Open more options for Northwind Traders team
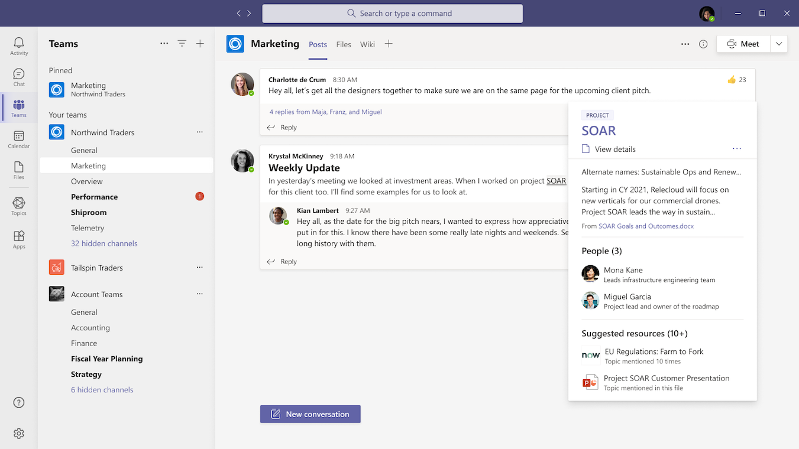 point(199,132)
